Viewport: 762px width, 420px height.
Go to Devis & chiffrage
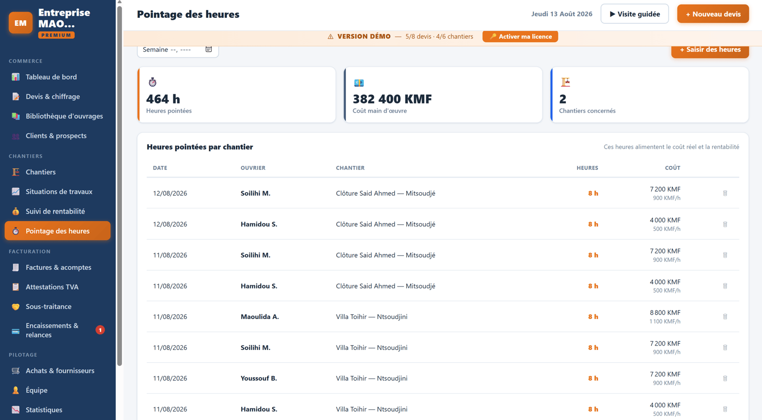tap(57, 96)
